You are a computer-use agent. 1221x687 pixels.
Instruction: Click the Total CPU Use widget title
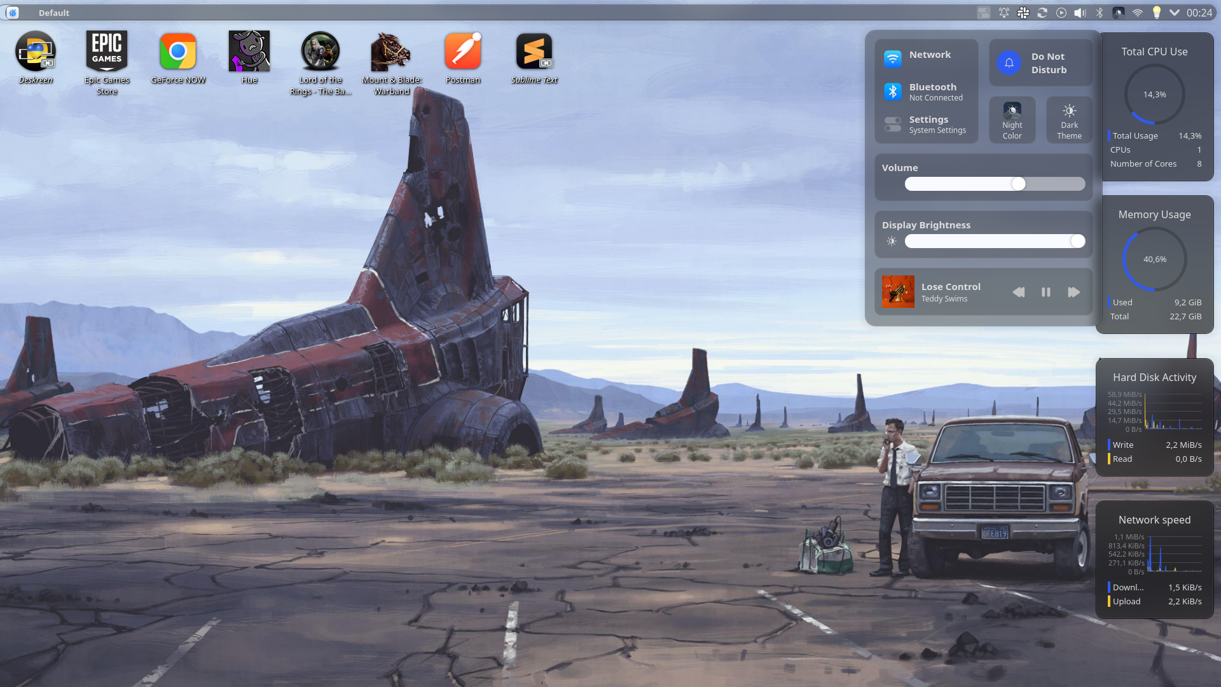(x=1155, y=52)
